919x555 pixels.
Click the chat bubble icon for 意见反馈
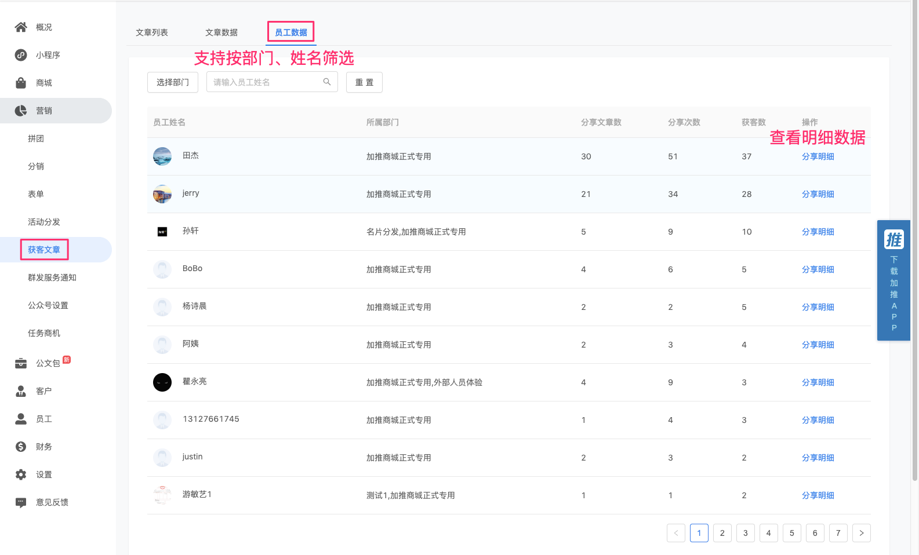point(21,502)
